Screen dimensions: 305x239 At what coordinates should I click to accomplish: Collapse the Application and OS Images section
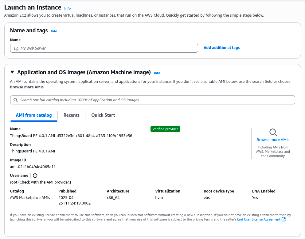tap(12, 72)
